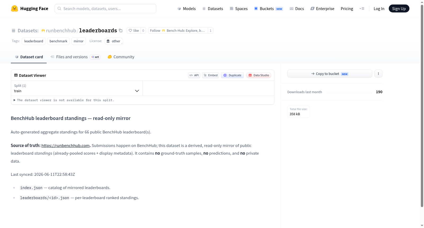Click the Downloads last month value 190
The image size is (424, 228).
coord(379,92)
